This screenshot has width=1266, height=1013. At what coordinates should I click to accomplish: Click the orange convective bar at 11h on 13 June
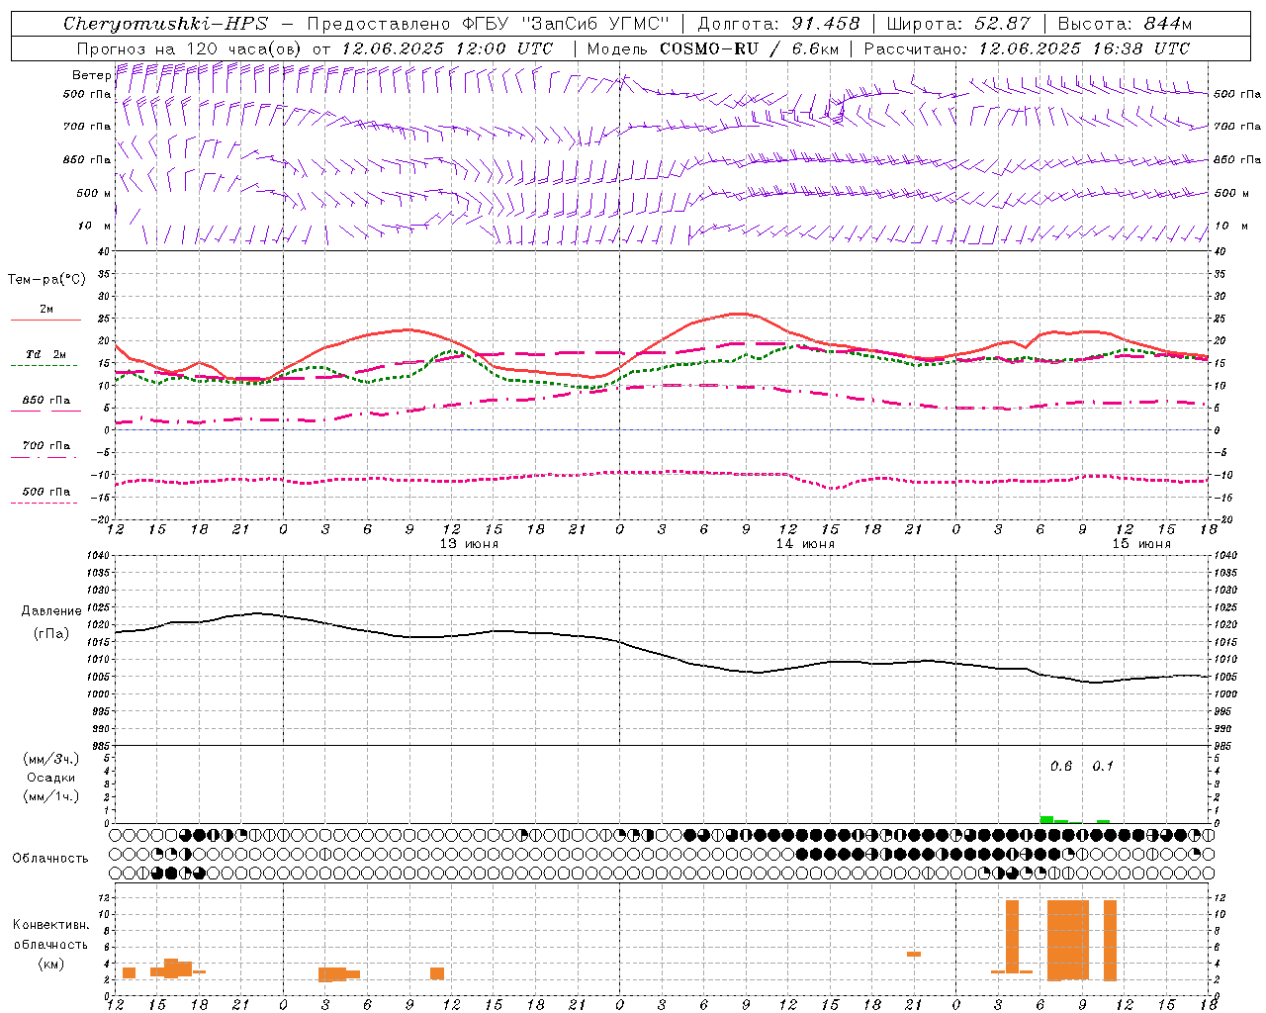click(x=437, y=973)
